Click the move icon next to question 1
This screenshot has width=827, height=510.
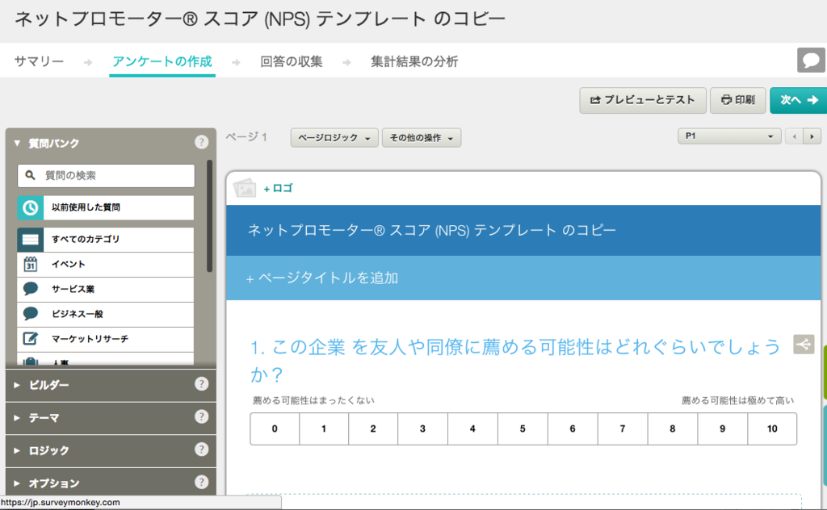pyautogui.click(x=804, y=345)
